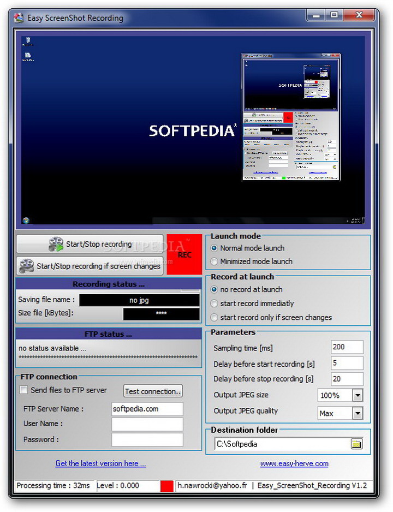Click the red square in status bar
The width and height of the screenshot is (393, 512).
[167, 486]
